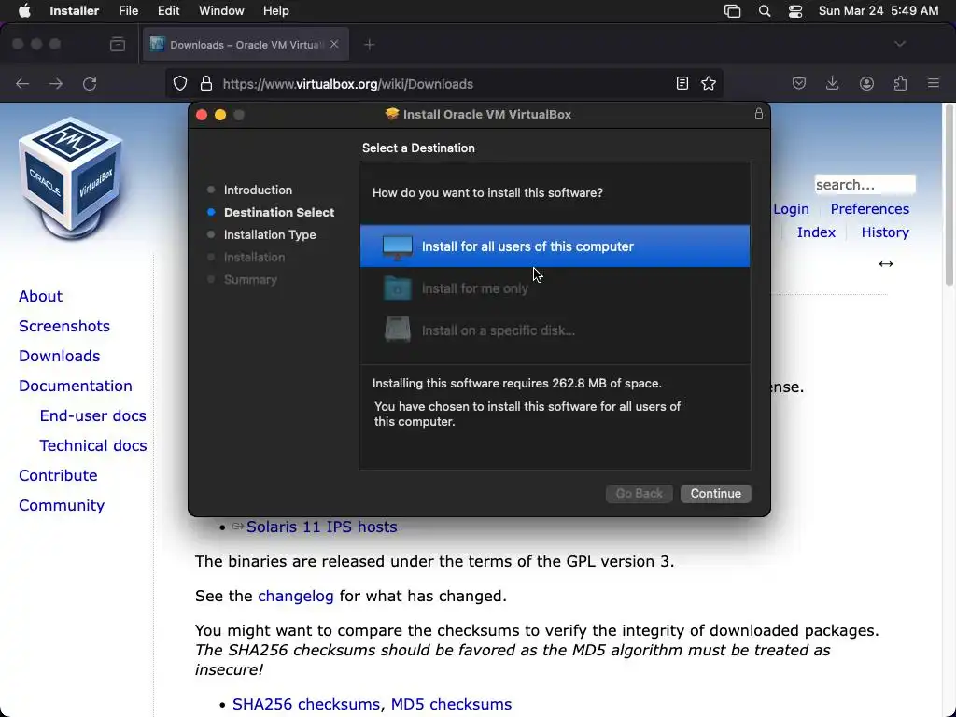This screenshot has height=717, width=956.
Task: Open the Window menu
Action: click(x=221, y=11)
